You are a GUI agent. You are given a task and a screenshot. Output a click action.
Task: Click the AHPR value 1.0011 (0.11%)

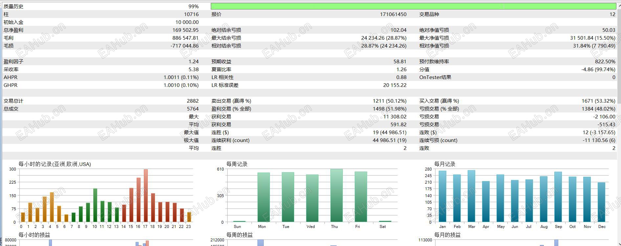coord(181,77)
